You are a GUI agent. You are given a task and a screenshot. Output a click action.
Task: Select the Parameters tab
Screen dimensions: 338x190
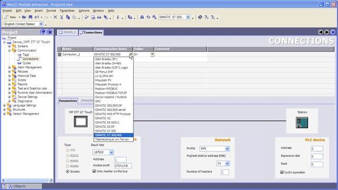point(68,101)
